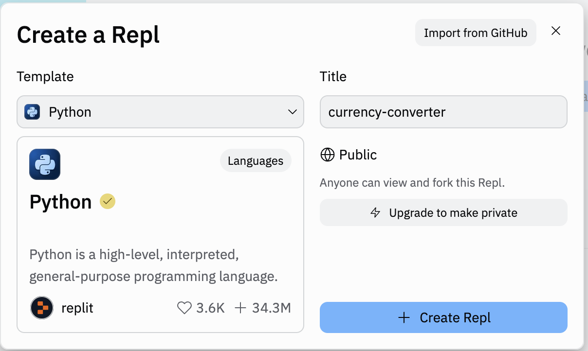Click the Title label
The width and height of the screenshot is (588, 351).
coord(333,76)
